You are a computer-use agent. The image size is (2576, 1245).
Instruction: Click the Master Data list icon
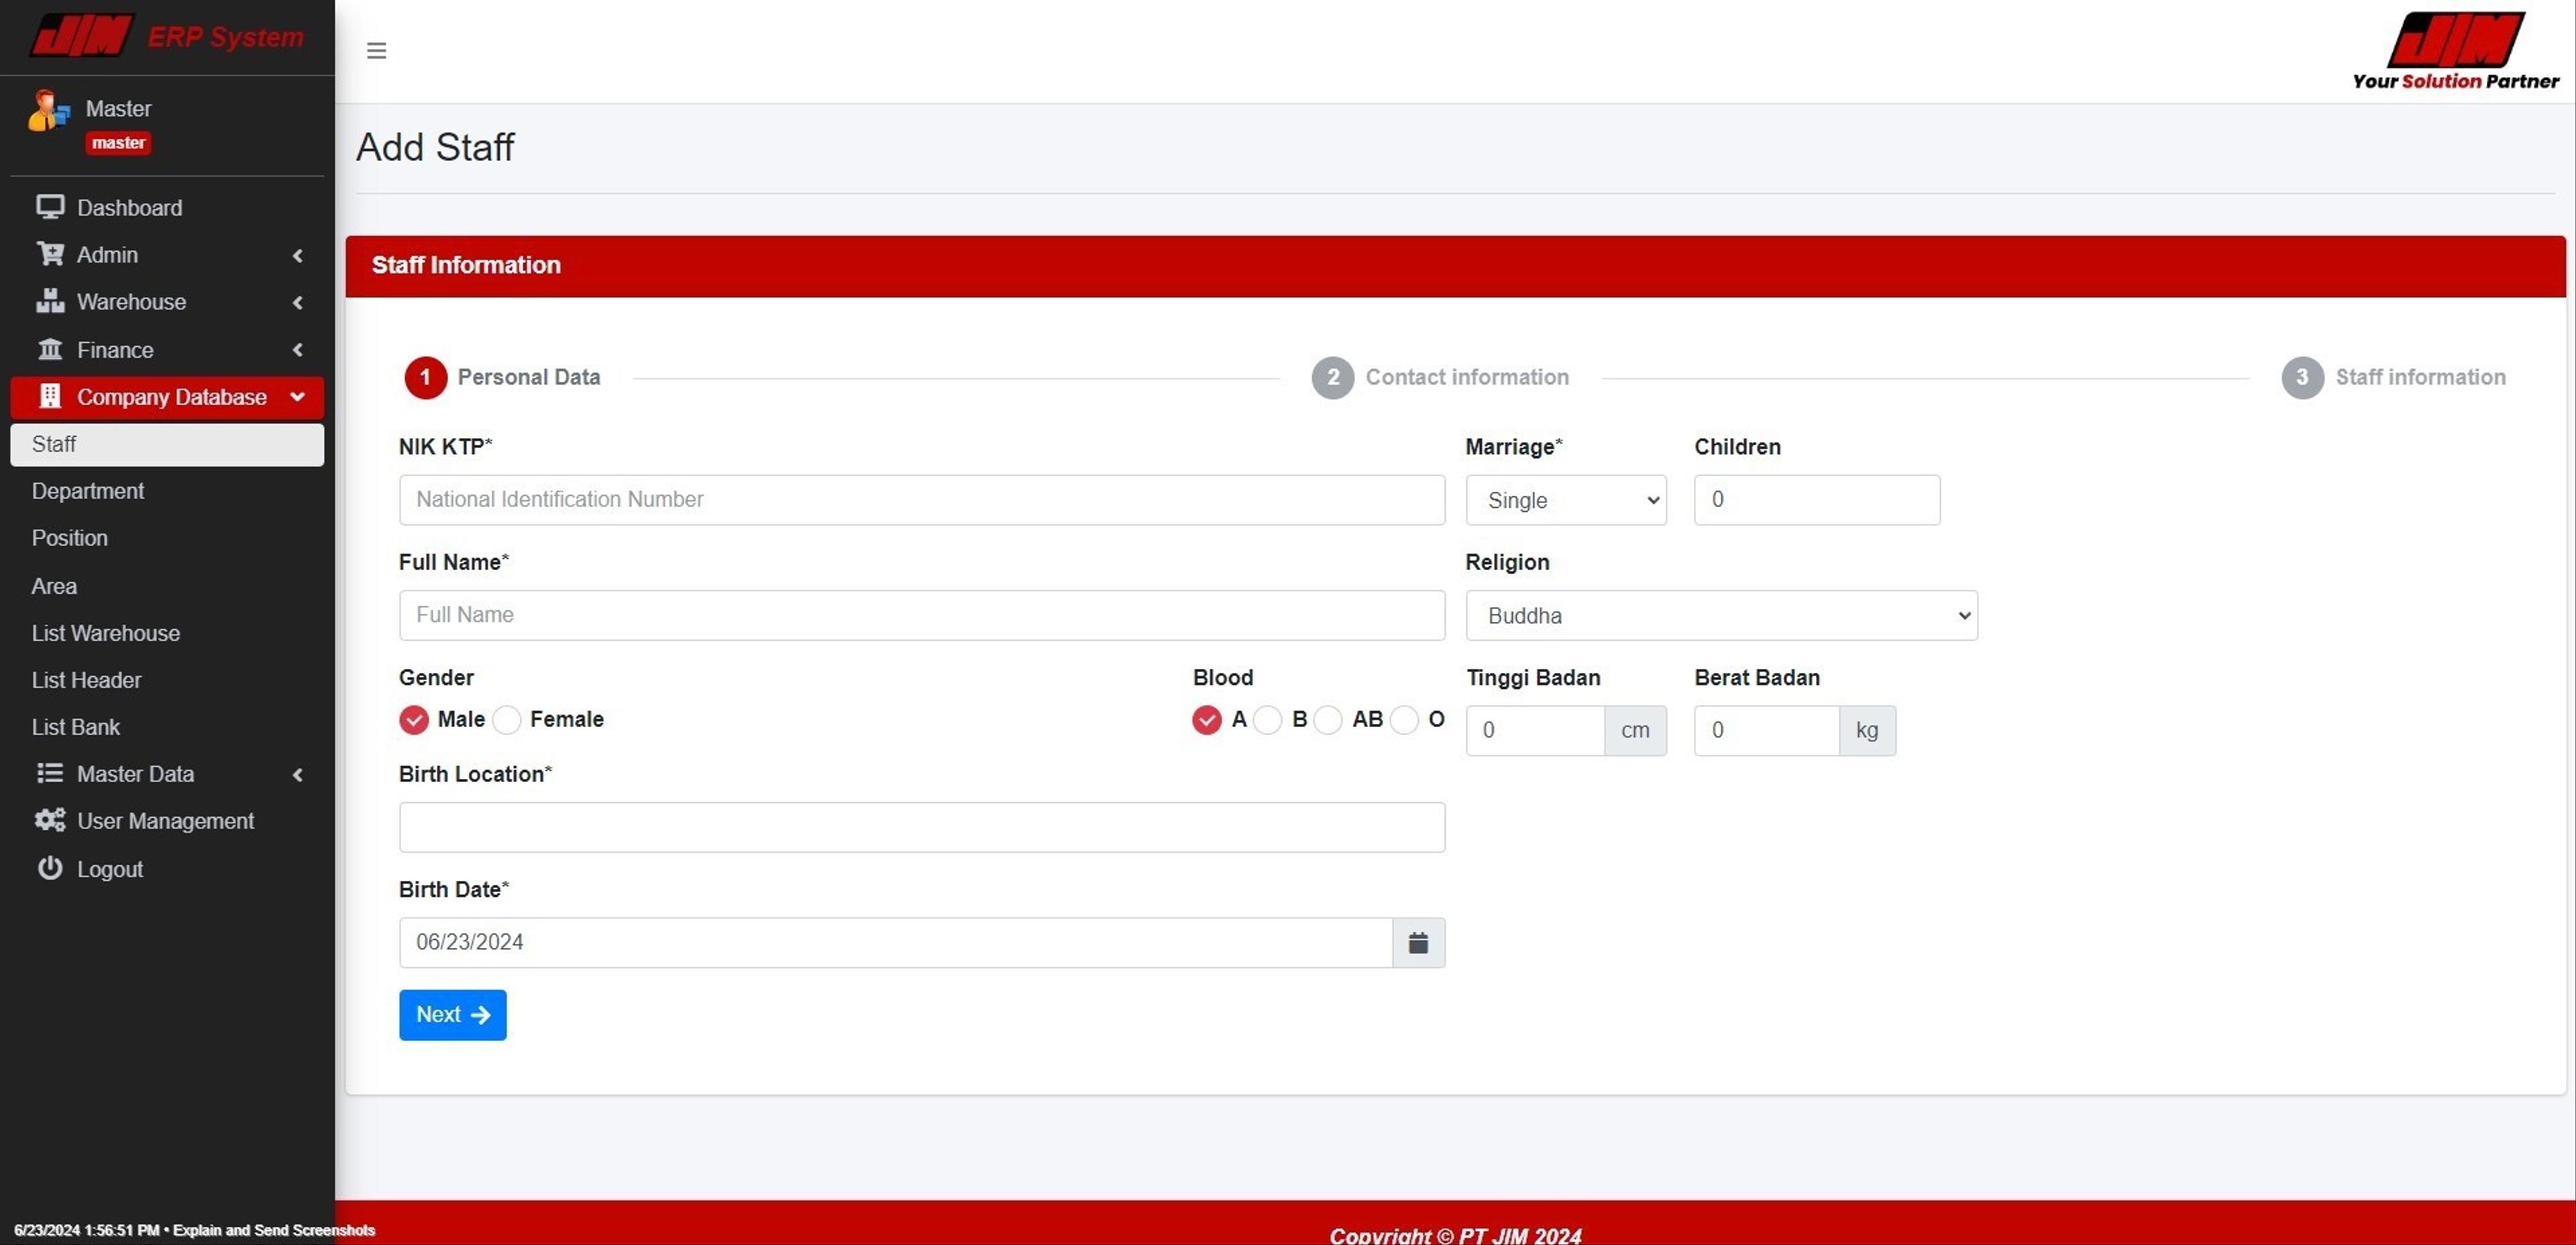coord(51,773)
